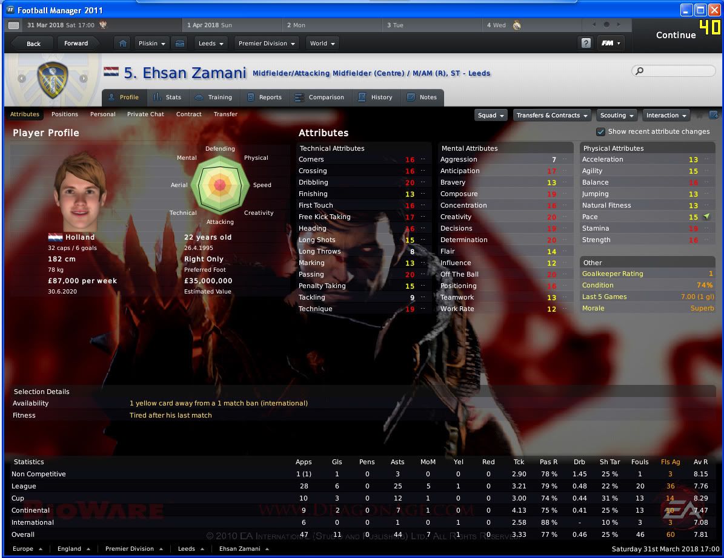Click the Forward button
The height and width of the screenshot is (558, 724).
coord(77,44)
